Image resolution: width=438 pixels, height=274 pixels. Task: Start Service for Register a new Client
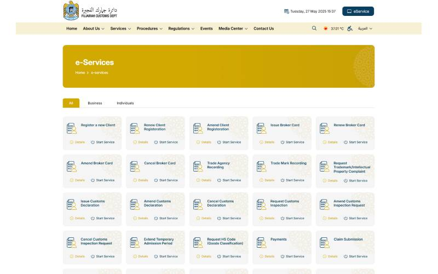[102, 142]
